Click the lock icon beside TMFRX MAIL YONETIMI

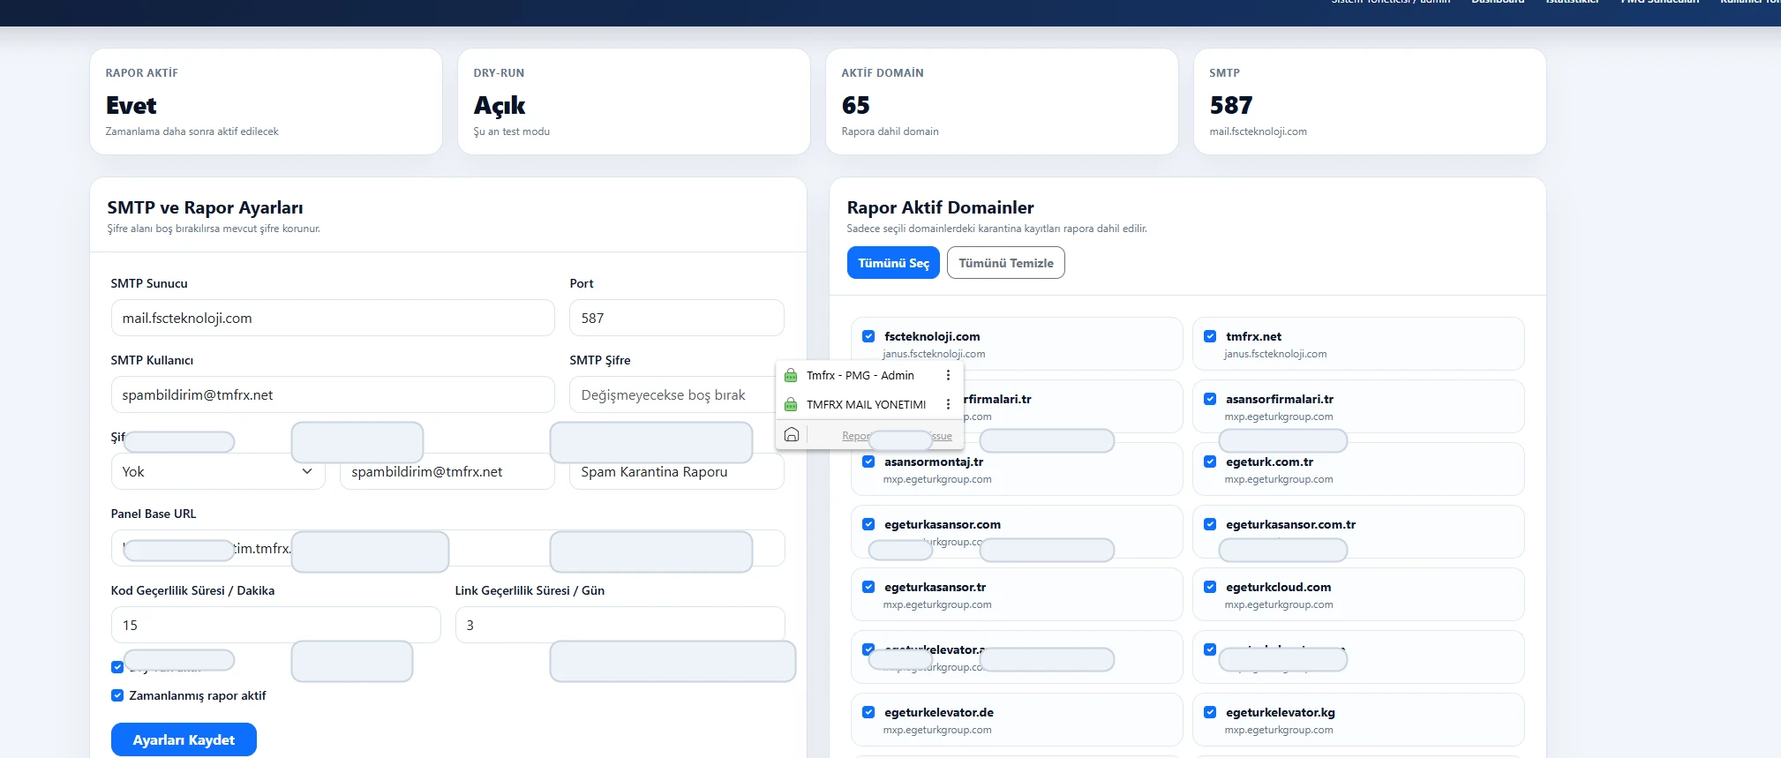(791, 405)
